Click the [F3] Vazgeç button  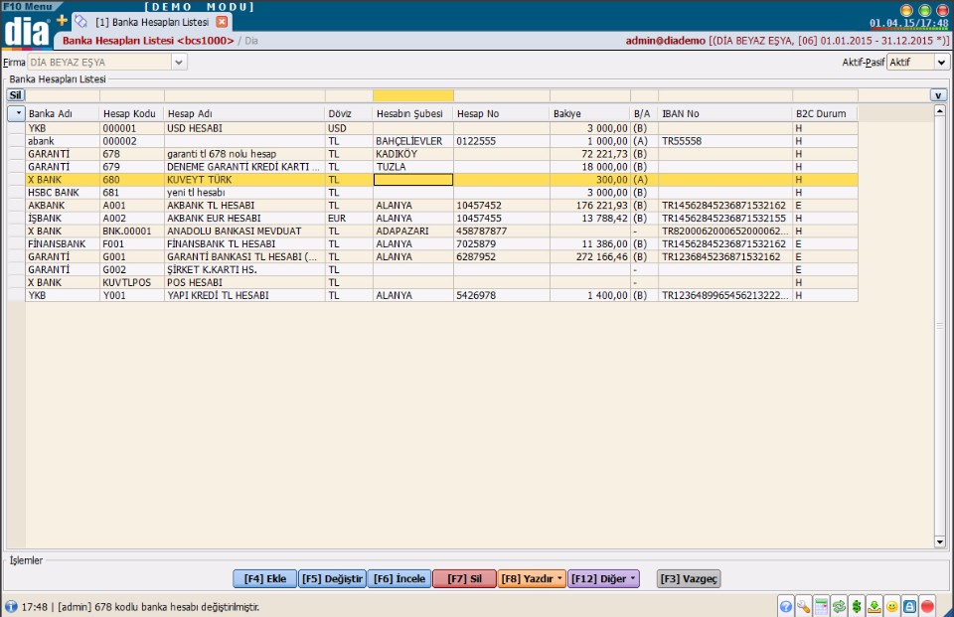(x=689, y=578)
